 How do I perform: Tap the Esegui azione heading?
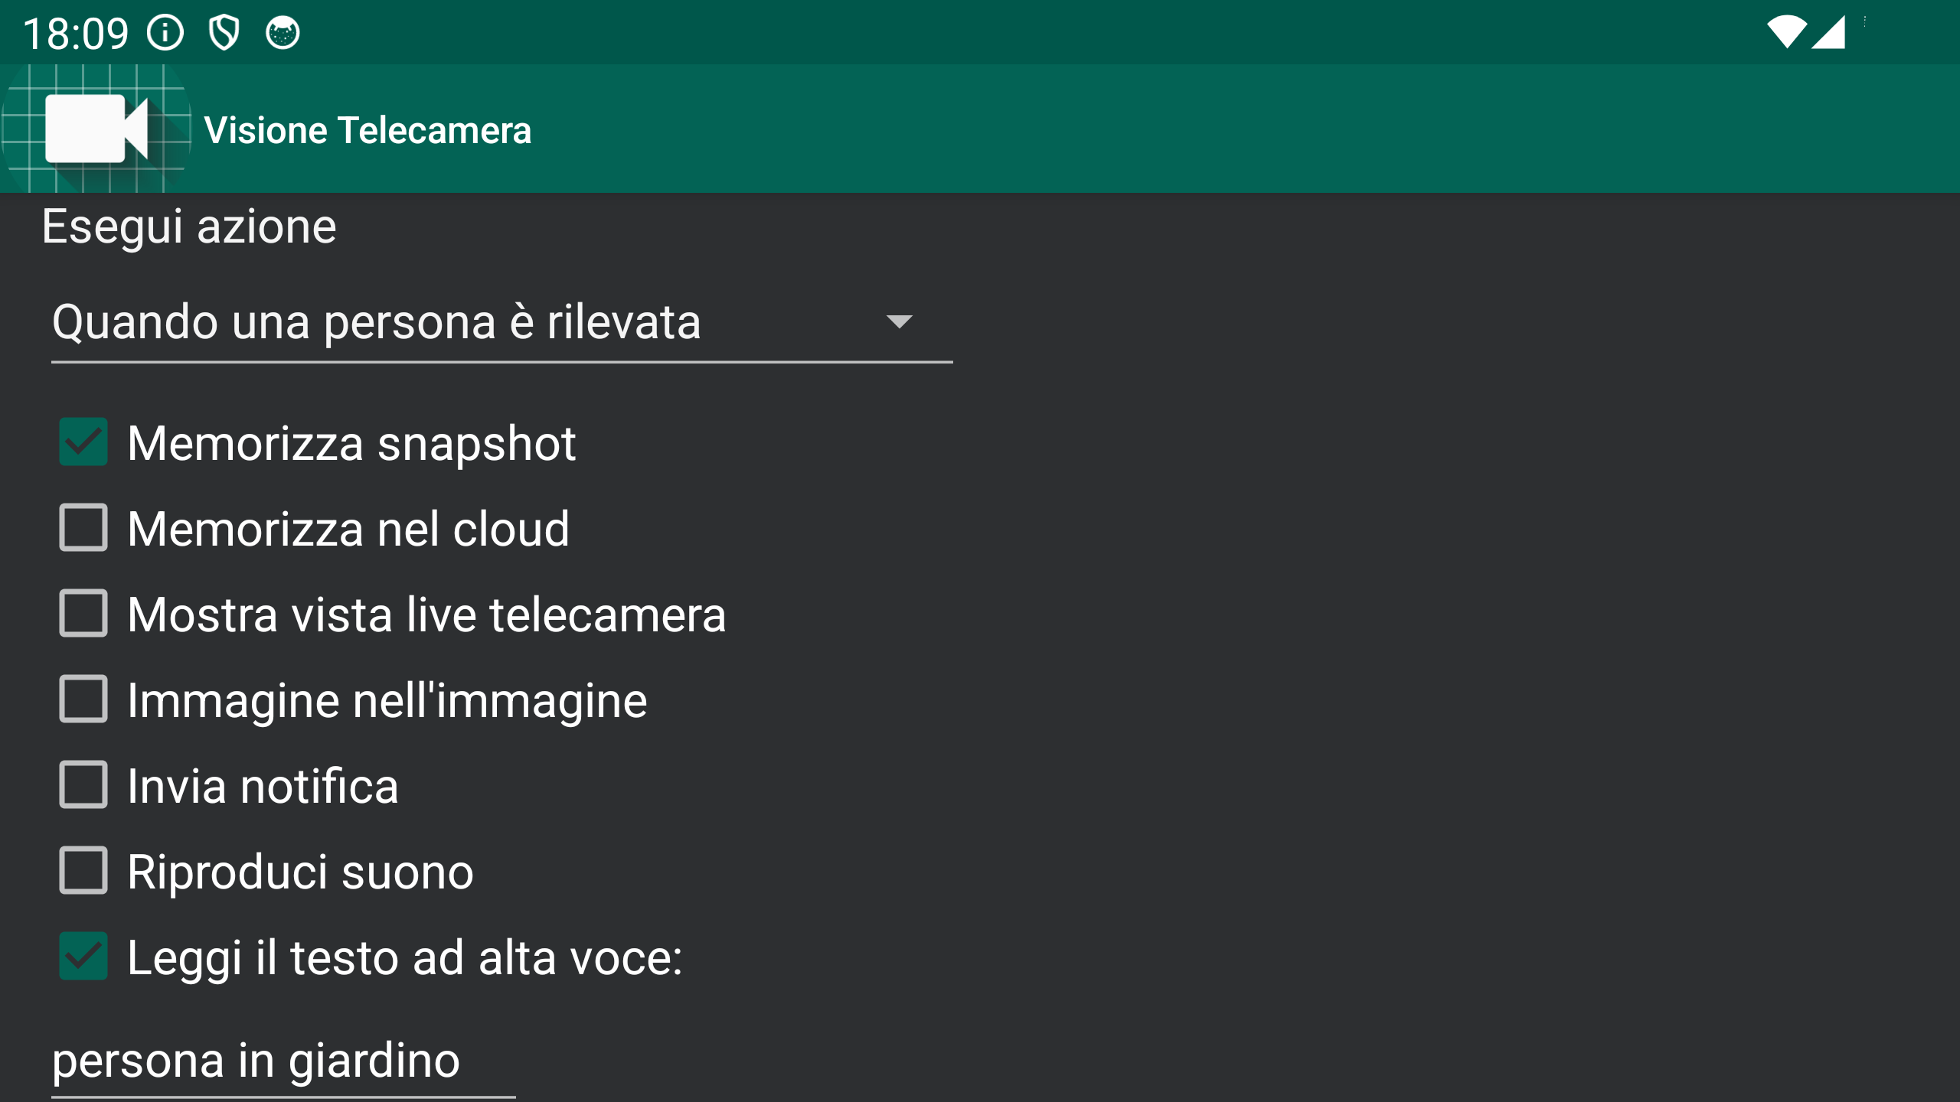coord(189,227)
